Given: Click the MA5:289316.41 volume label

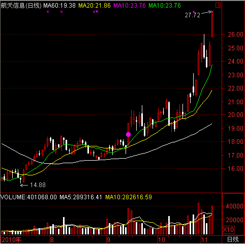Looking at the screenshot, I should pyautogui.click(x=81, y=197).
